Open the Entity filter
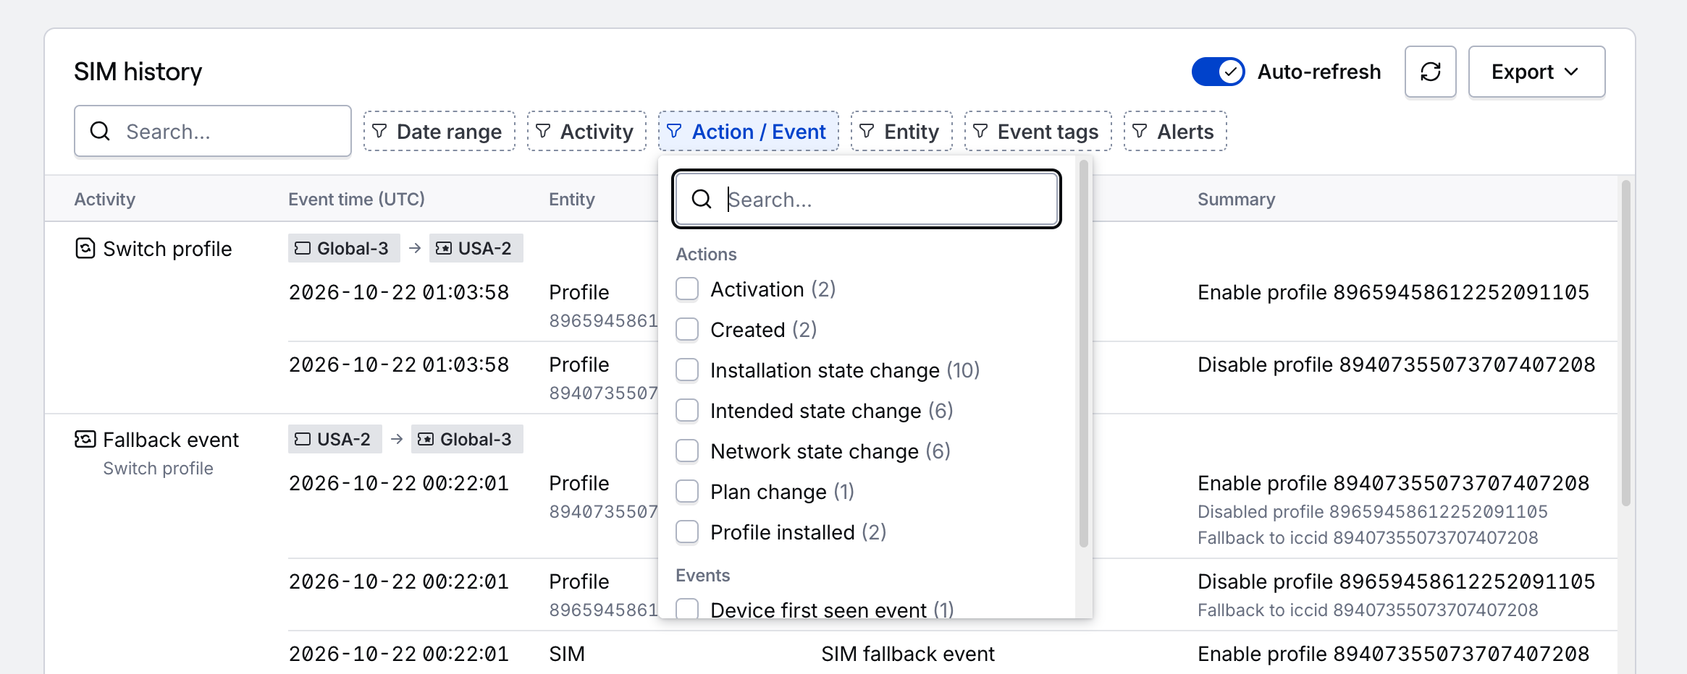Screen dimensions: 1687x674 (x=901, y=131)
